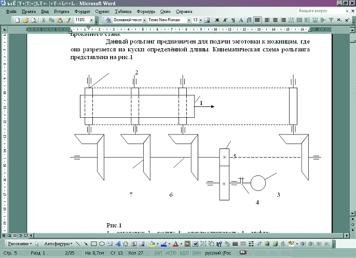This screenshot has height=258, width=356.
Task: Toggle Italic formatting (К)
Action: 225,20
